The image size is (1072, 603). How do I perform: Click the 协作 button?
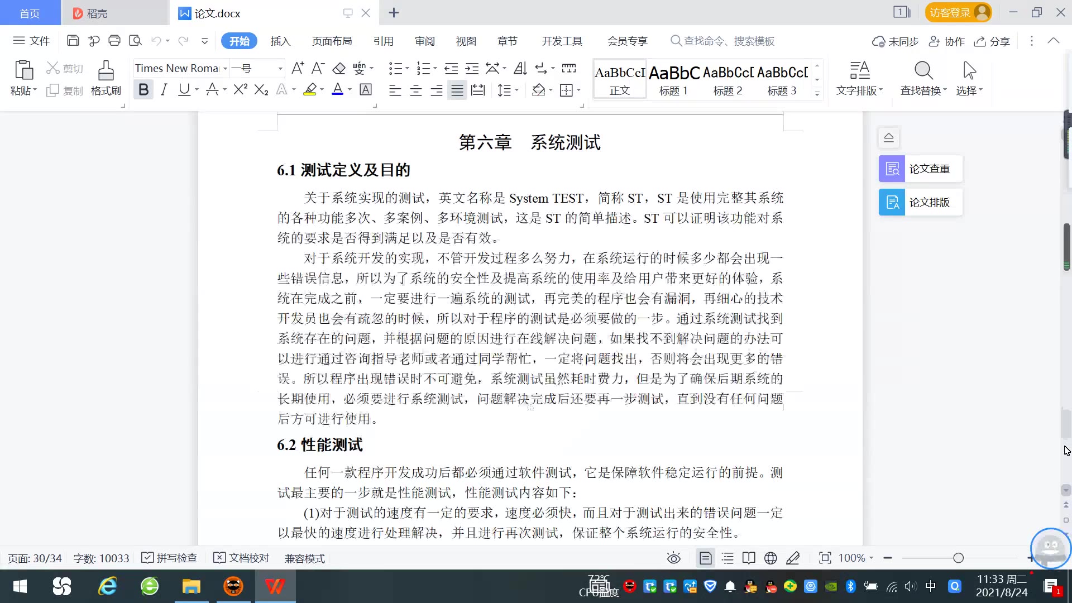(x=947, y=41)
